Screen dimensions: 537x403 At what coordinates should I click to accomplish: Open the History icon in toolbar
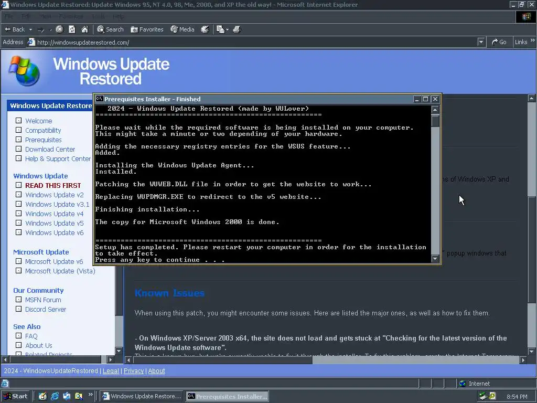point(205,29)
